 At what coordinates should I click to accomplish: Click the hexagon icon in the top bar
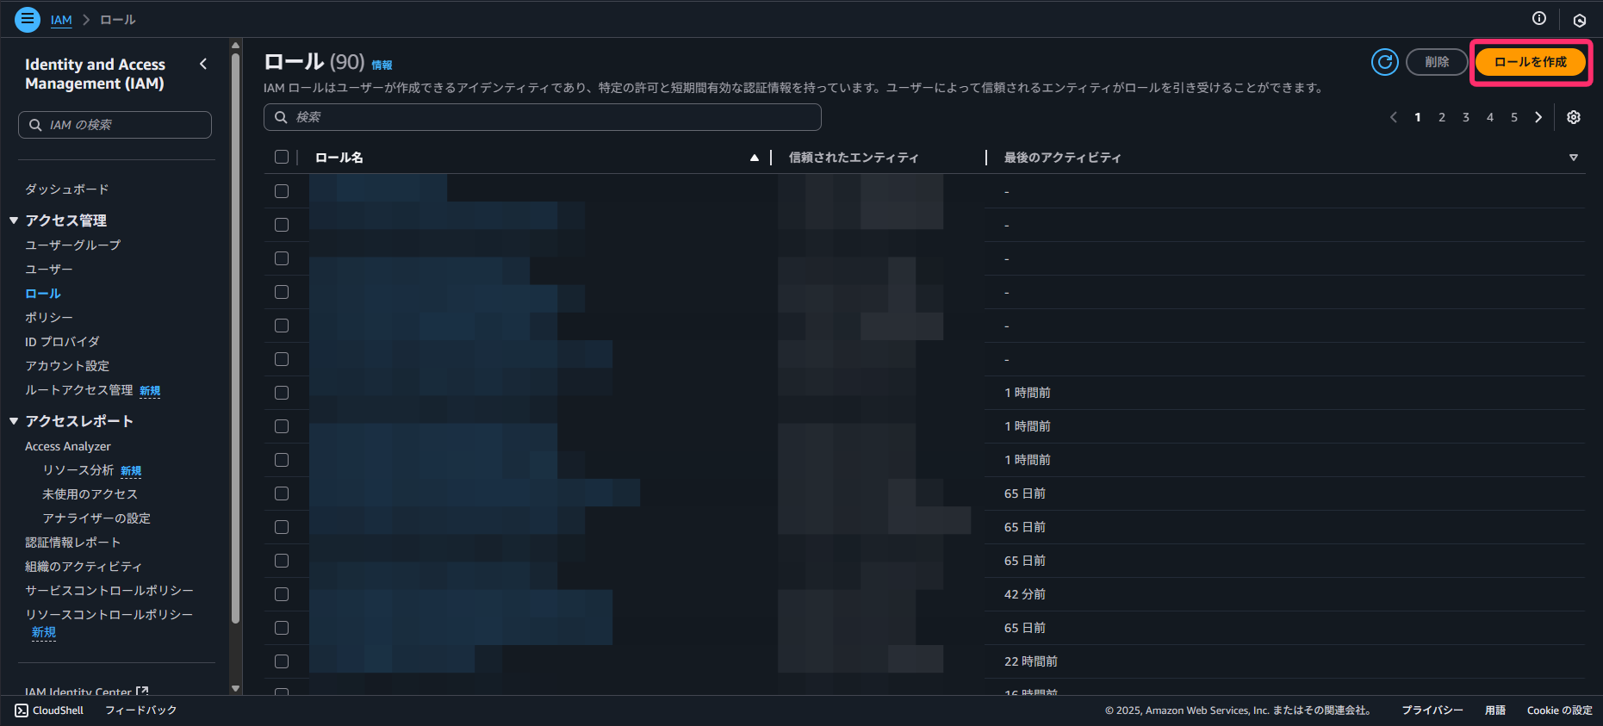click(1580, 20)
